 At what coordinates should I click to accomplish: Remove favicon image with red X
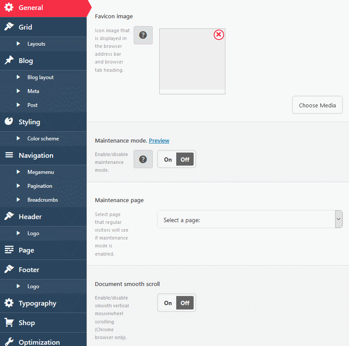pyautogui.click(x=219, y=35)
